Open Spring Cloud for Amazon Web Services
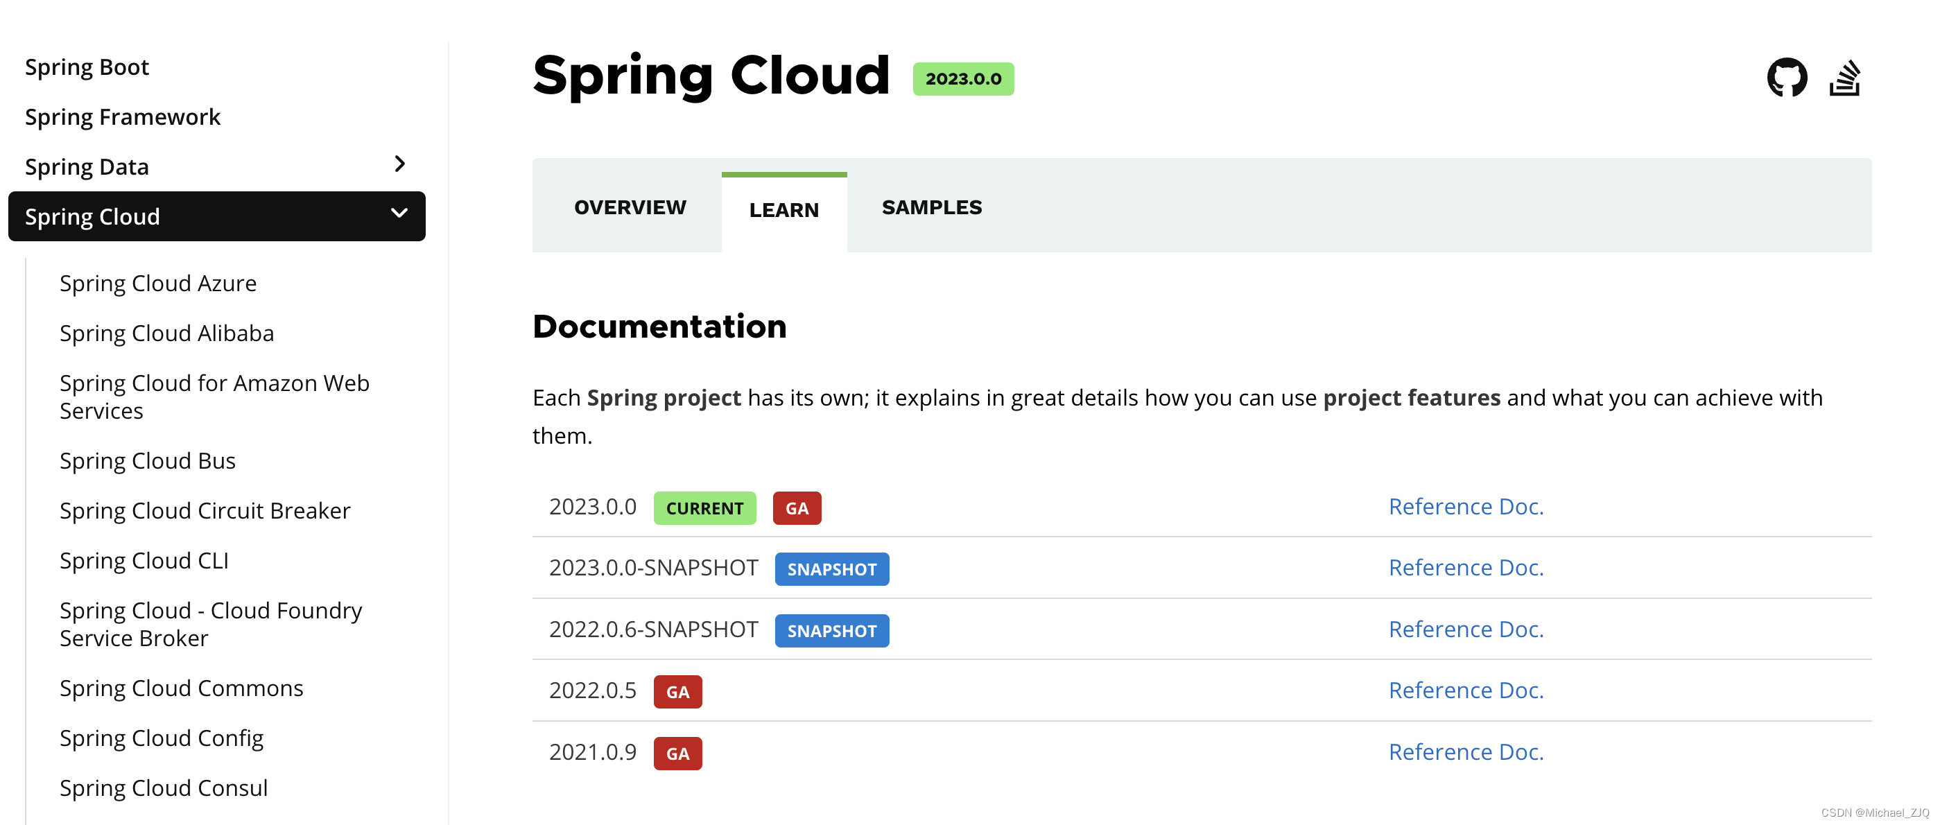The height and width of the screenshot is (825, 1940). coord(215,397)
